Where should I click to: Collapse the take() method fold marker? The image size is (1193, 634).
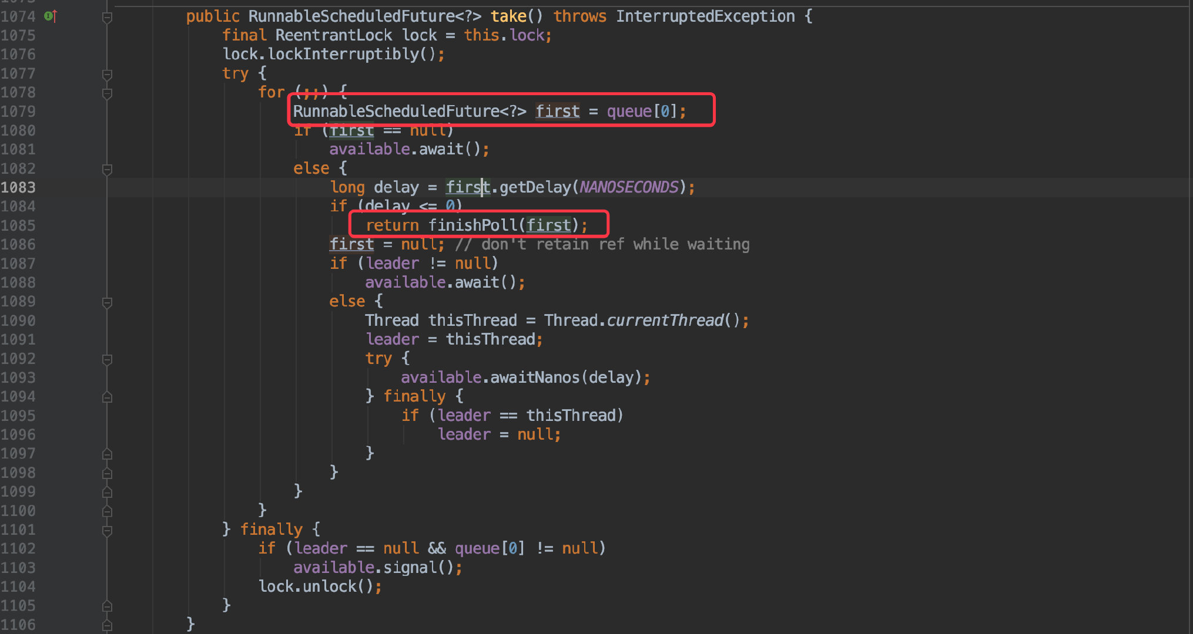point(107,18)
